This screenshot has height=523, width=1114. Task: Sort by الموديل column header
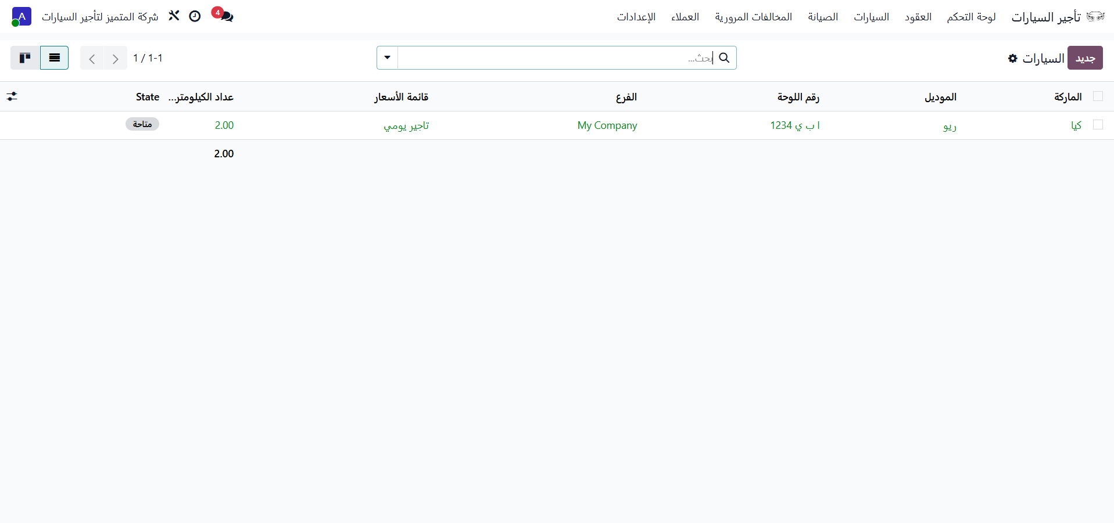click(x=941, y=96)
